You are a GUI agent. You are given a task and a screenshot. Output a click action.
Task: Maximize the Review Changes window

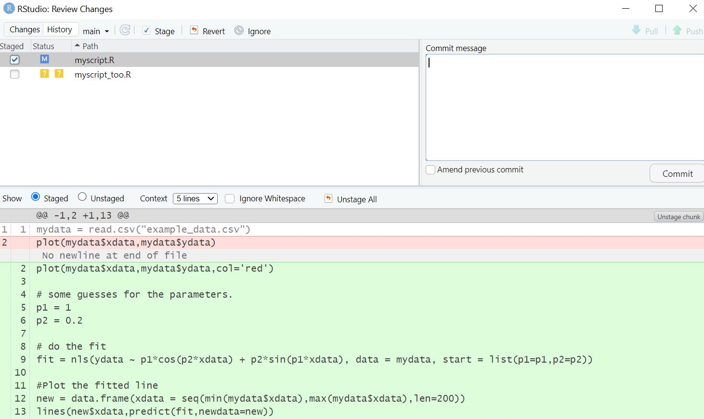(x=659, y=8)
